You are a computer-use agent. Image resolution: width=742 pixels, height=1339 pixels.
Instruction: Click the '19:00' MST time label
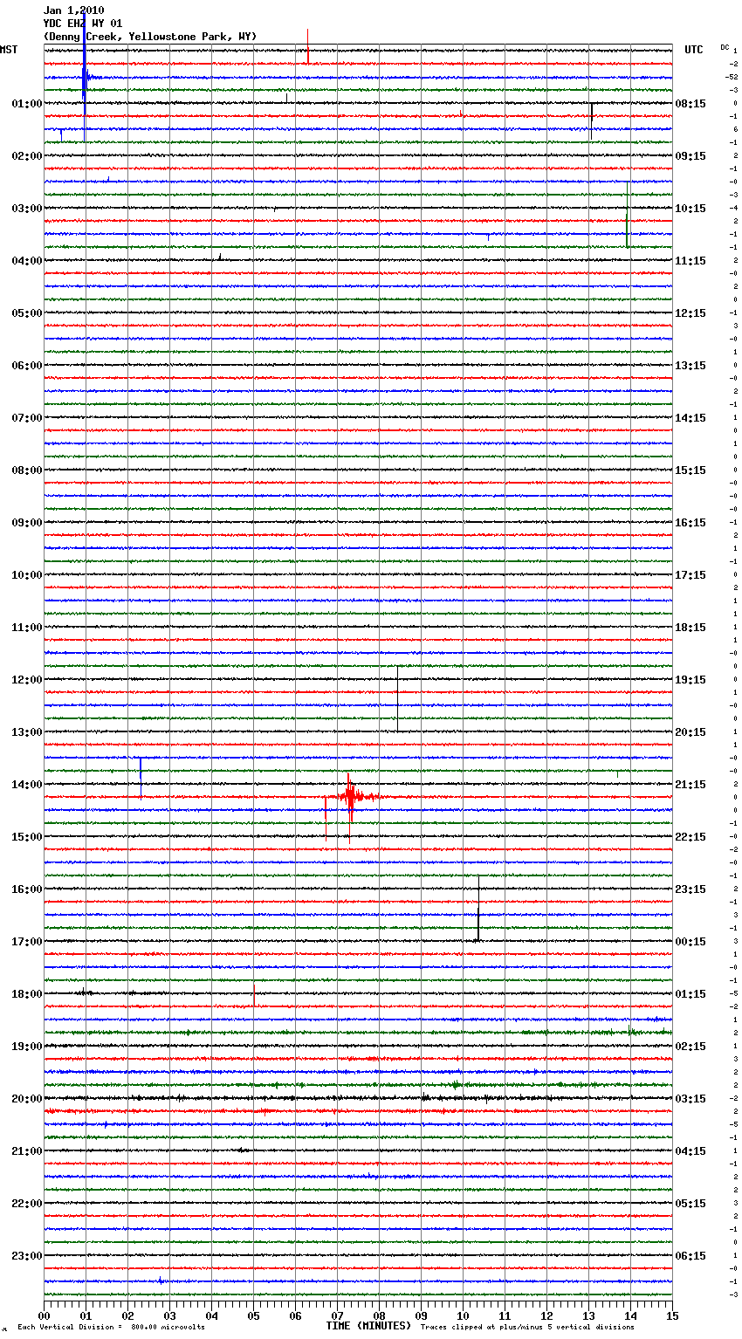click(x=27, y=1047)
